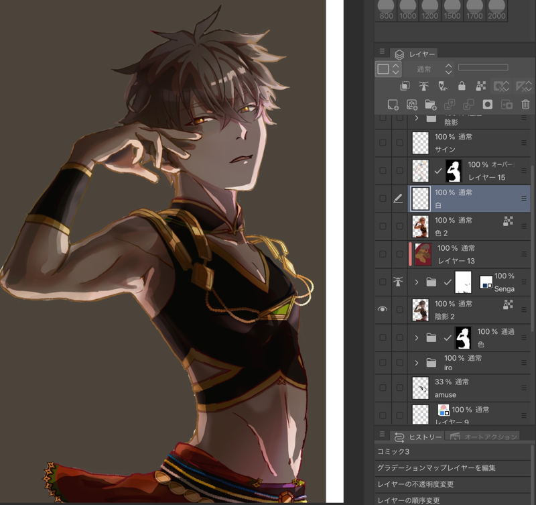The image size is (536, 505).
Task: Click the merge with layer below icon
Action: [x=468, y=105]
